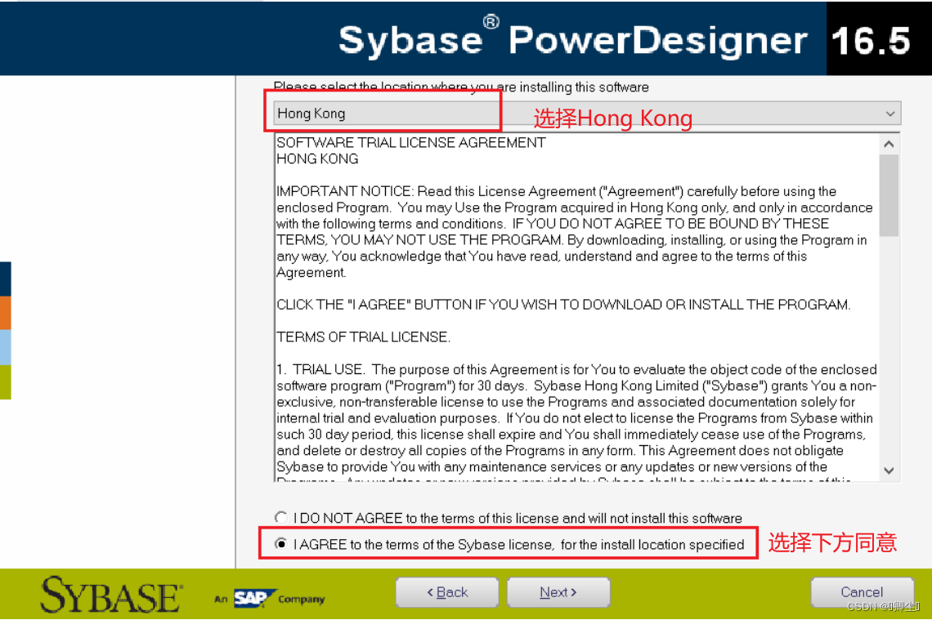Select 'I AGREE to the terms of the Sybase license'
932x620 pixels.
point(281,542)
